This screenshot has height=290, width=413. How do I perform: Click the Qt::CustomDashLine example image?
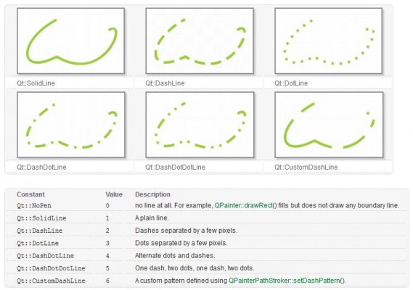(329, 125)
